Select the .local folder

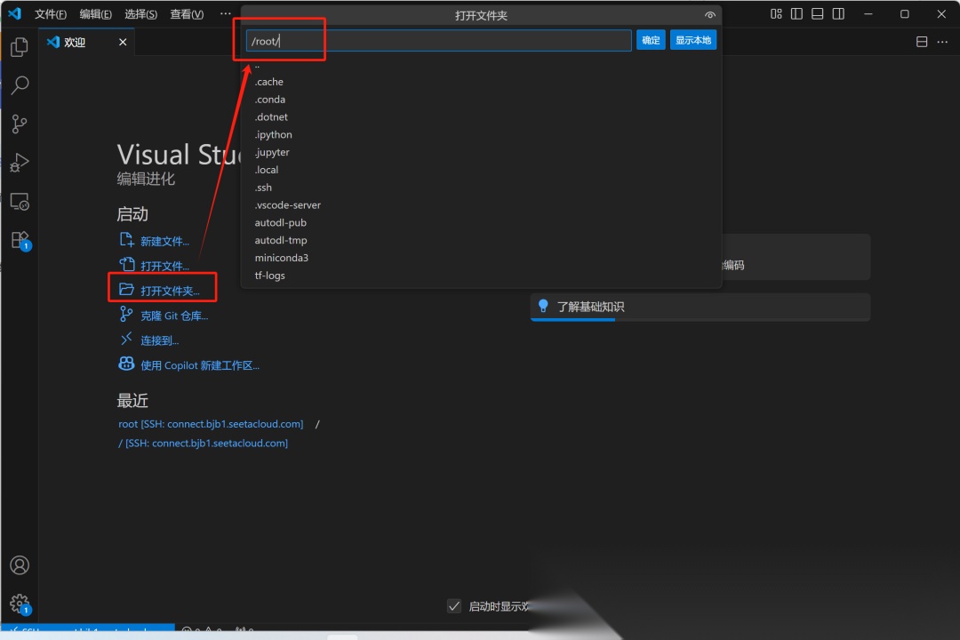tap(481, 170)
